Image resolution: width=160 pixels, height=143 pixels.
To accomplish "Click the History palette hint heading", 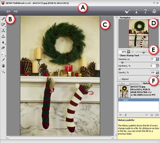I will [x=126, y=120].
